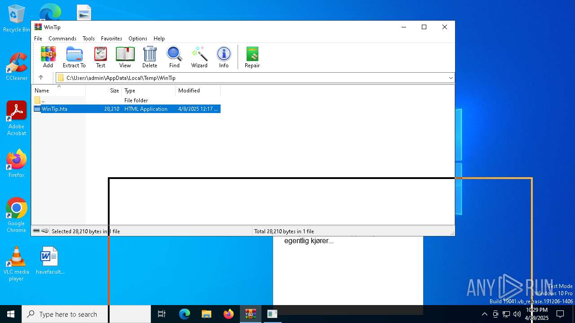Screen dimensions: 575x323
Task: Click the taskbar search box
Action: 86,314
